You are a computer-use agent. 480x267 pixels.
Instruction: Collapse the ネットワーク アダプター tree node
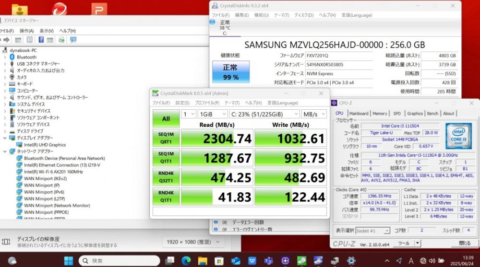click(x=5, y=151)
